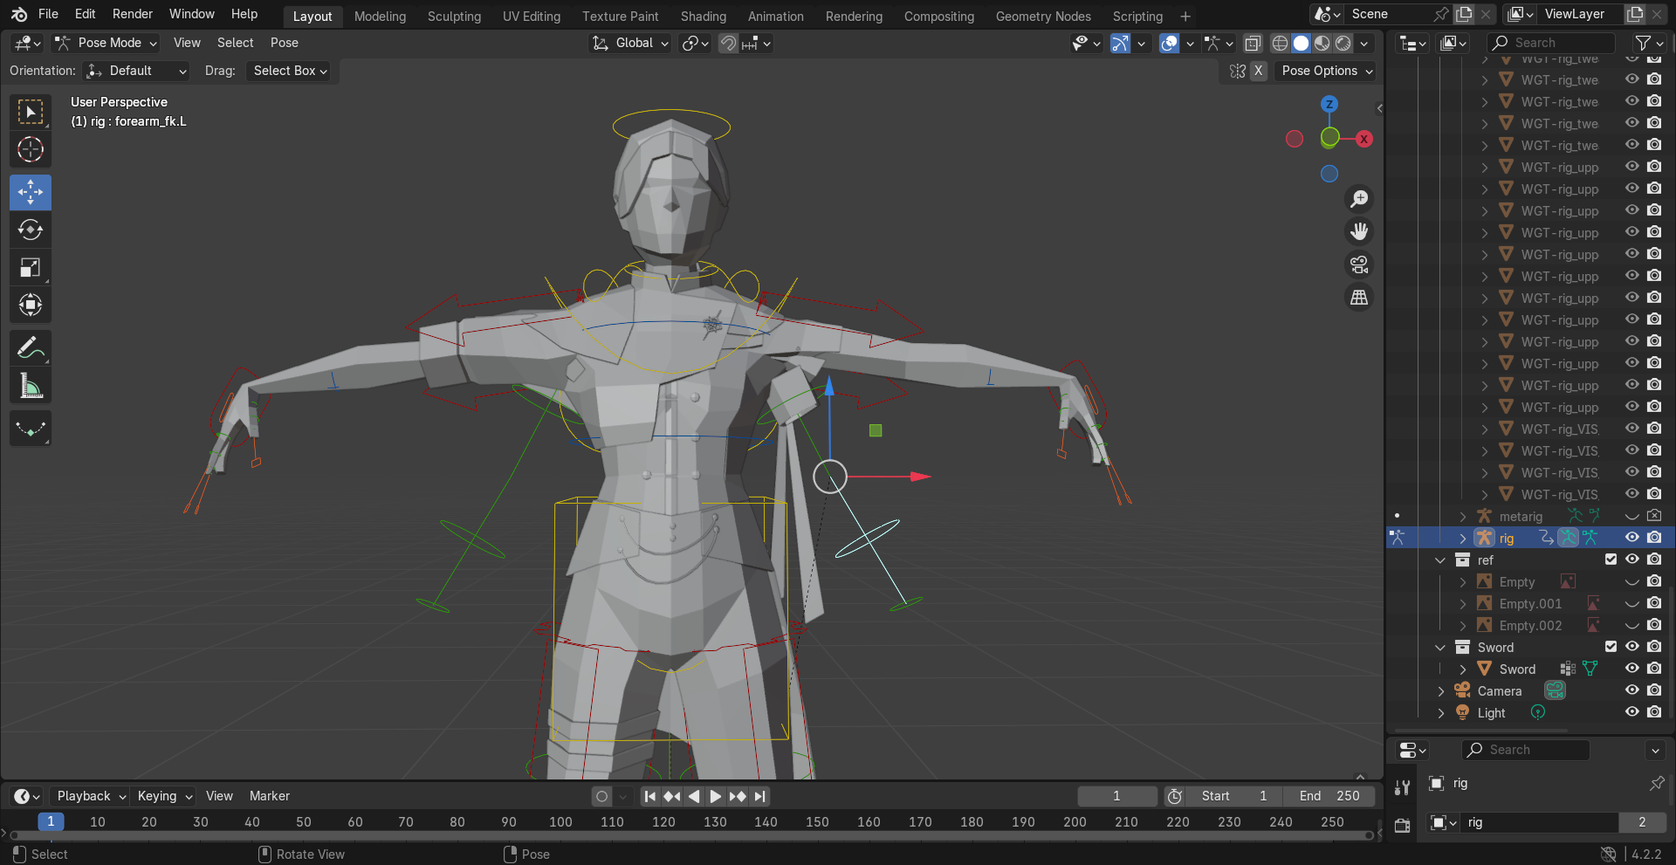Toggle camera view icon in viewport

coord(1359,264)
